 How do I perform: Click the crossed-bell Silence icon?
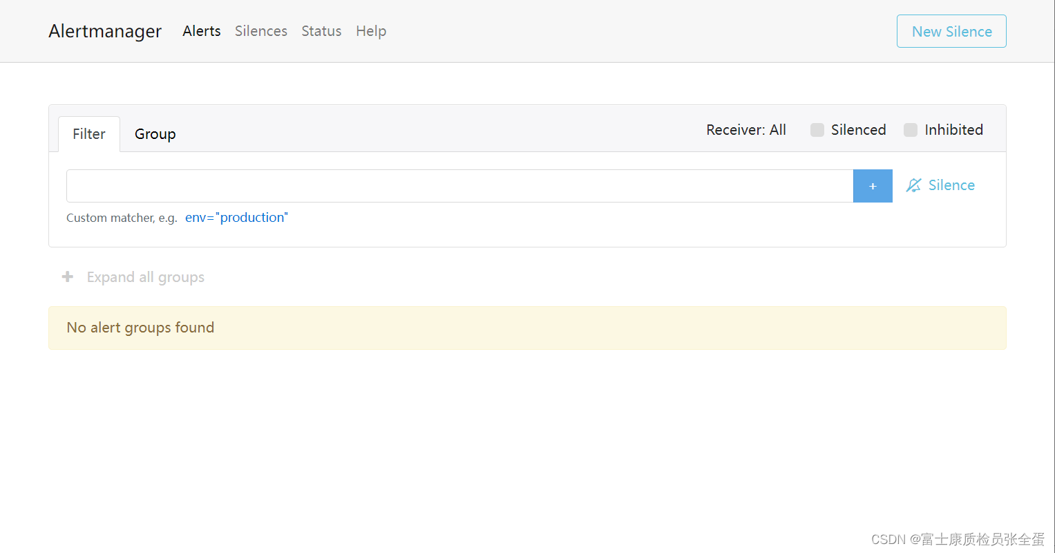click(913, 185)
